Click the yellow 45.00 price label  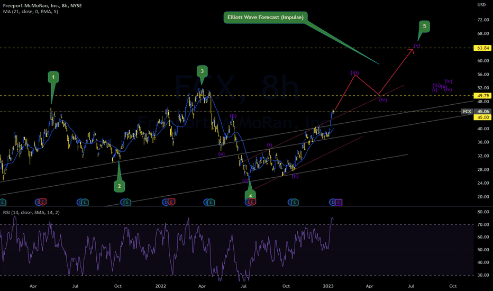(482, 117)
